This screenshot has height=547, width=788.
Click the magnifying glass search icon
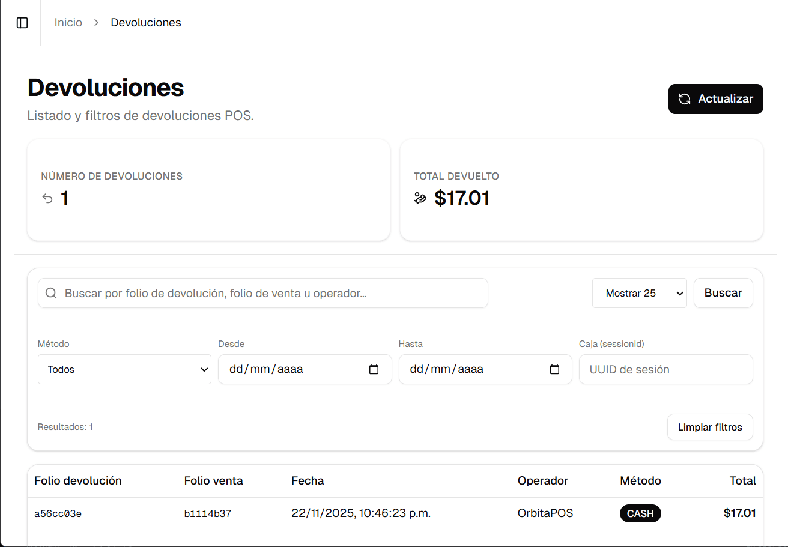pos(51,293)
